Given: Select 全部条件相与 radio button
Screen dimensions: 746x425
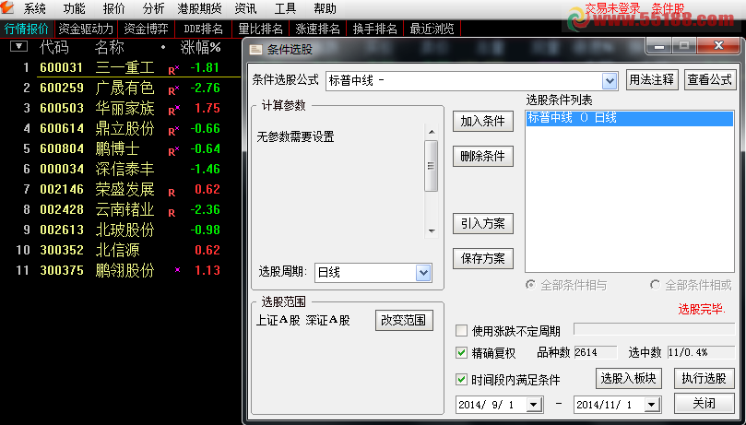Looking at the screenshot, I should pos(530,285).
